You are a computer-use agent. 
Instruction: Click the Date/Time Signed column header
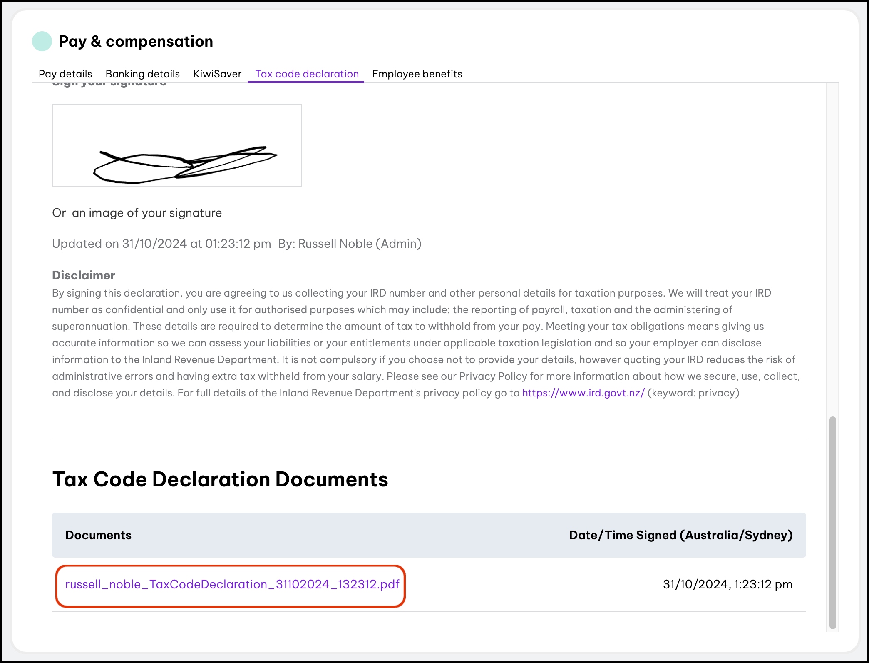click(680, 535)
